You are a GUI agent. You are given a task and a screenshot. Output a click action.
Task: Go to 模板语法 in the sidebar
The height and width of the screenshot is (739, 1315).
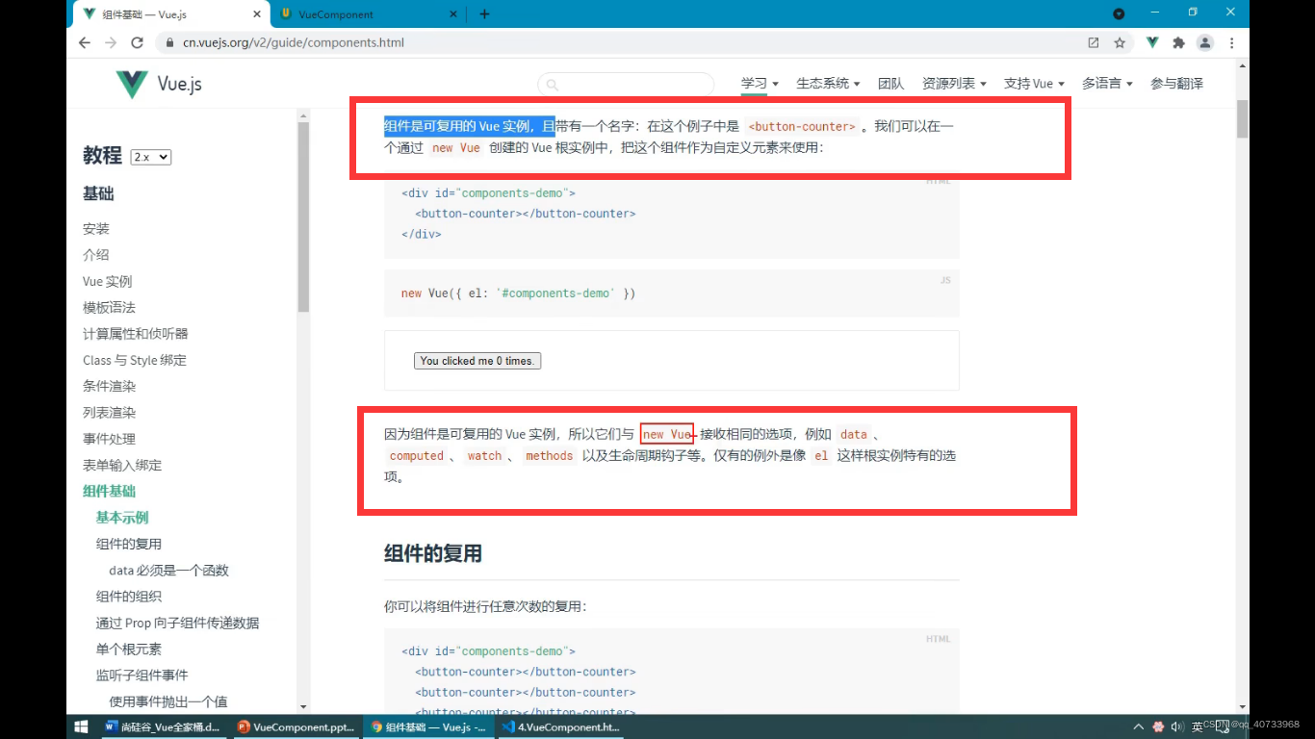click(x=109, y=308)
